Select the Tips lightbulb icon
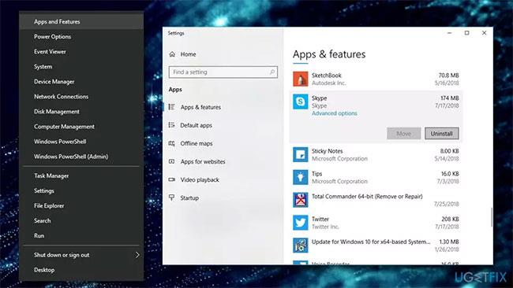The height and width of the screenshot is (288, 513). [x=301, y=177]
